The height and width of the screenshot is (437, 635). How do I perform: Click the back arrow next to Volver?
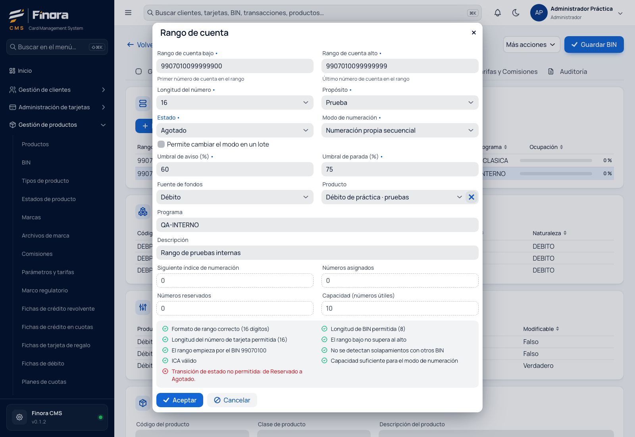click(130, 44)
